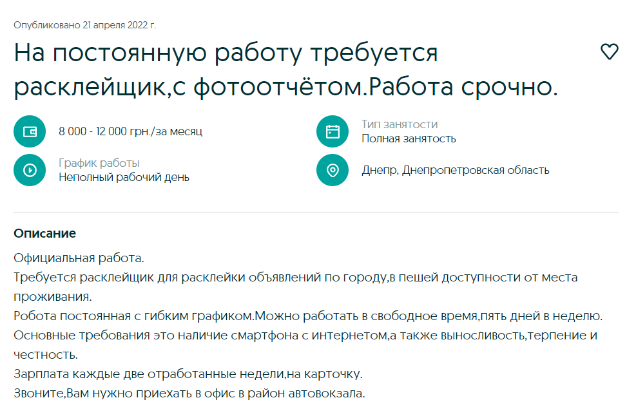The height and width of the screenshot is (418, 627).
Task: Click the 'Описание' section heading
Action: (44, 233)
